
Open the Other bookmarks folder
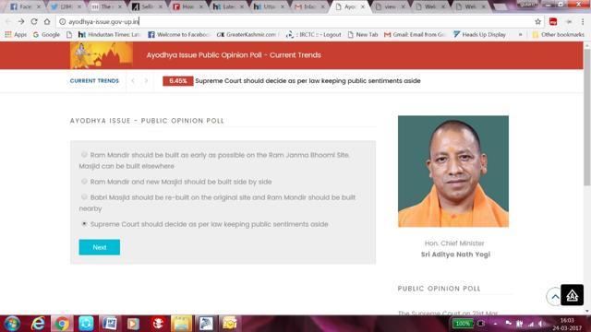point(558,35)
